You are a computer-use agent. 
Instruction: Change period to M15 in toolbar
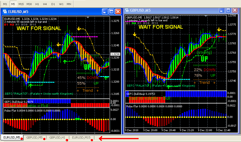[21, 4]
